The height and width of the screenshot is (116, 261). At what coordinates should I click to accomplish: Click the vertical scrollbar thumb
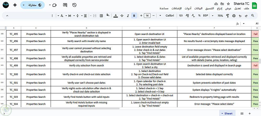pos(260,61)
